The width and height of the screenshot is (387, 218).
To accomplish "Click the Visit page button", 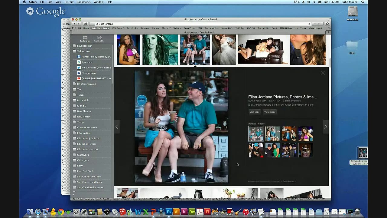I will (x=255, y=112).
